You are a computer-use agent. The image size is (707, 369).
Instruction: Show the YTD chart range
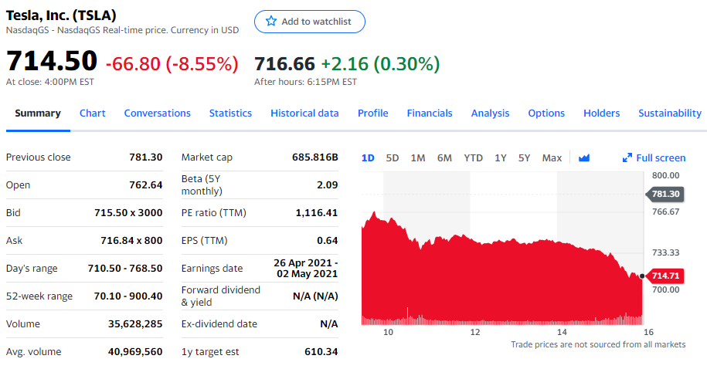coord(474,158)
